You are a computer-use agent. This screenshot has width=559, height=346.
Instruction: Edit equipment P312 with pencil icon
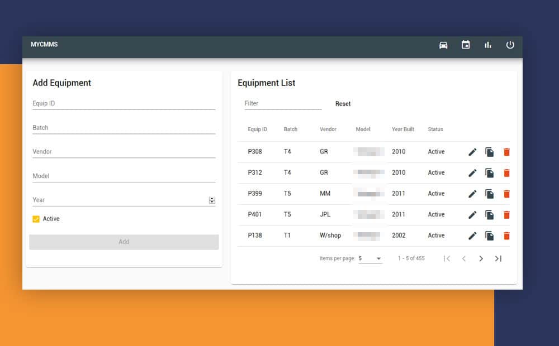(472, 173)
